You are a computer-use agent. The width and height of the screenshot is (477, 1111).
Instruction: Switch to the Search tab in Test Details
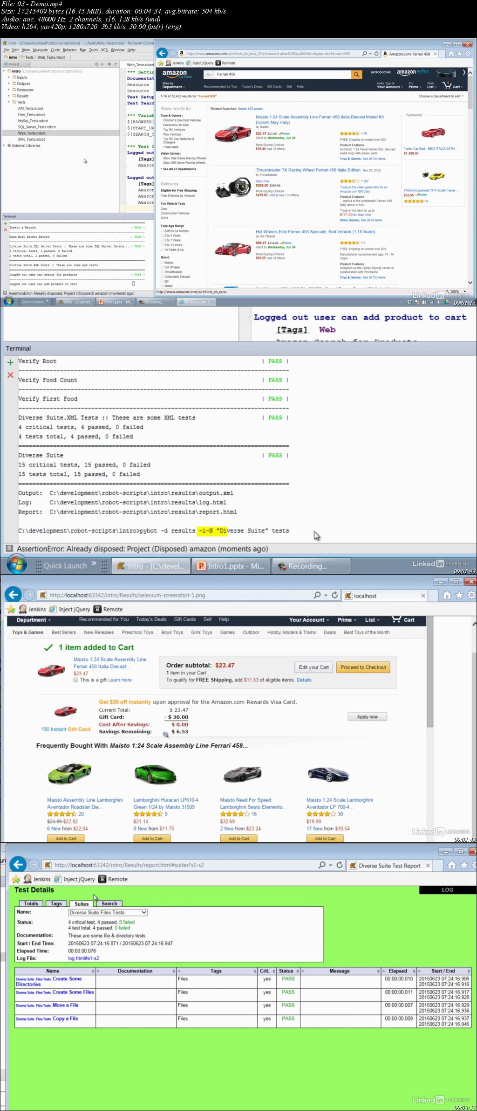point(109,903)
